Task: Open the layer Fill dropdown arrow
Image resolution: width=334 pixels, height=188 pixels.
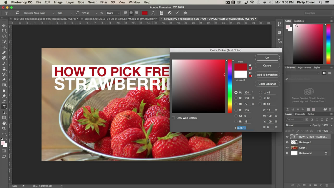Action: (x=331, y=131)
